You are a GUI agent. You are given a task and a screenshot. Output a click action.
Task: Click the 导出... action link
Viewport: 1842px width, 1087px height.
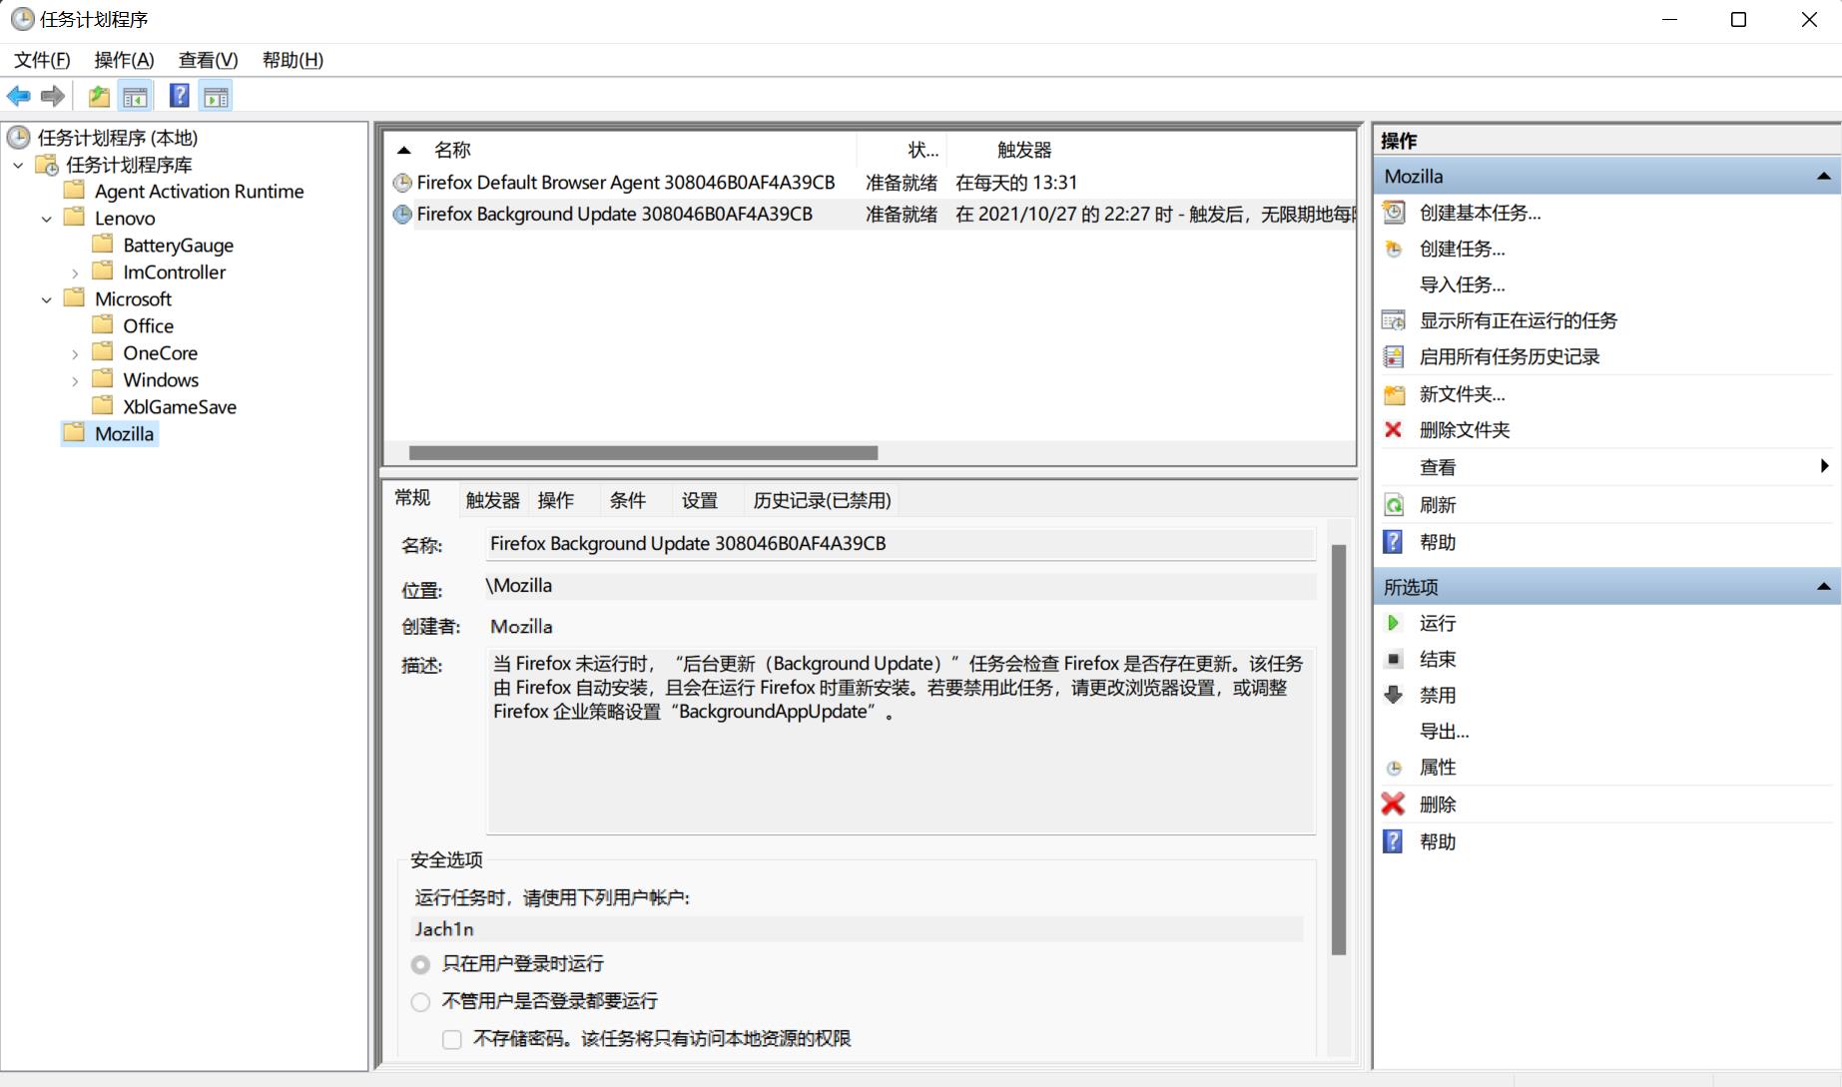click(x=1445, y=732)
